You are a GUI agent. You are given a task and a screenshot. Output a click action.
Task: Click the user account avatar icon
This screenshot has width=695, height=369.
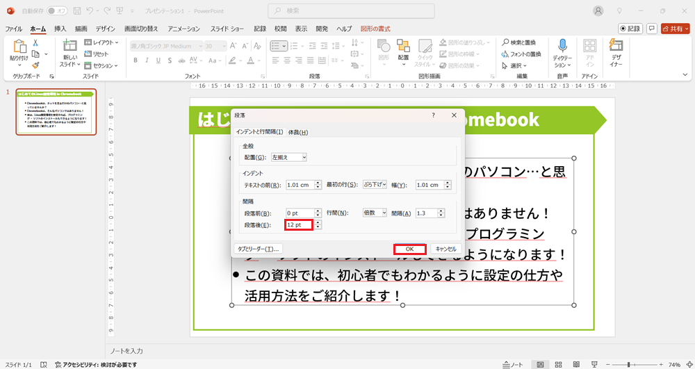(x=599, y=11)
